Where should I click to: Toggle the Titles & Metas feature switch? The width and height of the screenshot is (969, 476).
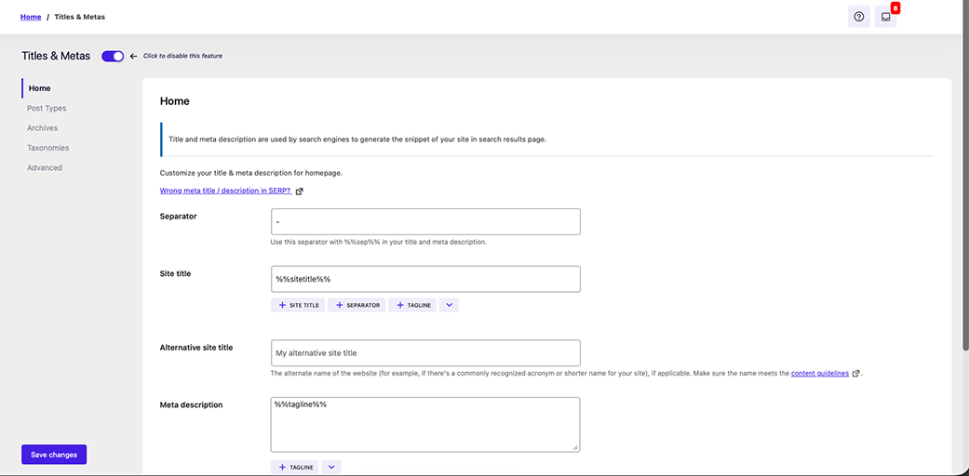113,56
